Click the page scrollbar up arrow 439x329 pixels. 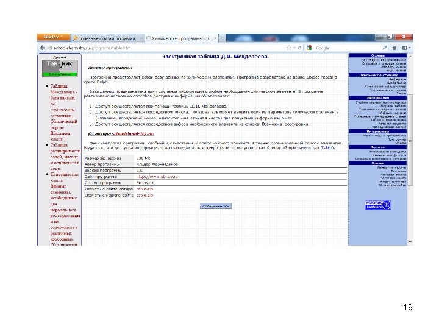coord(410,56)
